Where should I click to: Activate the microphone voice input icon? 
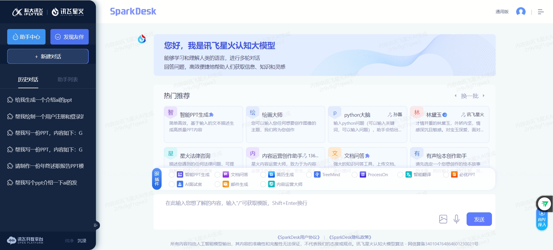(x=457, y=219)
